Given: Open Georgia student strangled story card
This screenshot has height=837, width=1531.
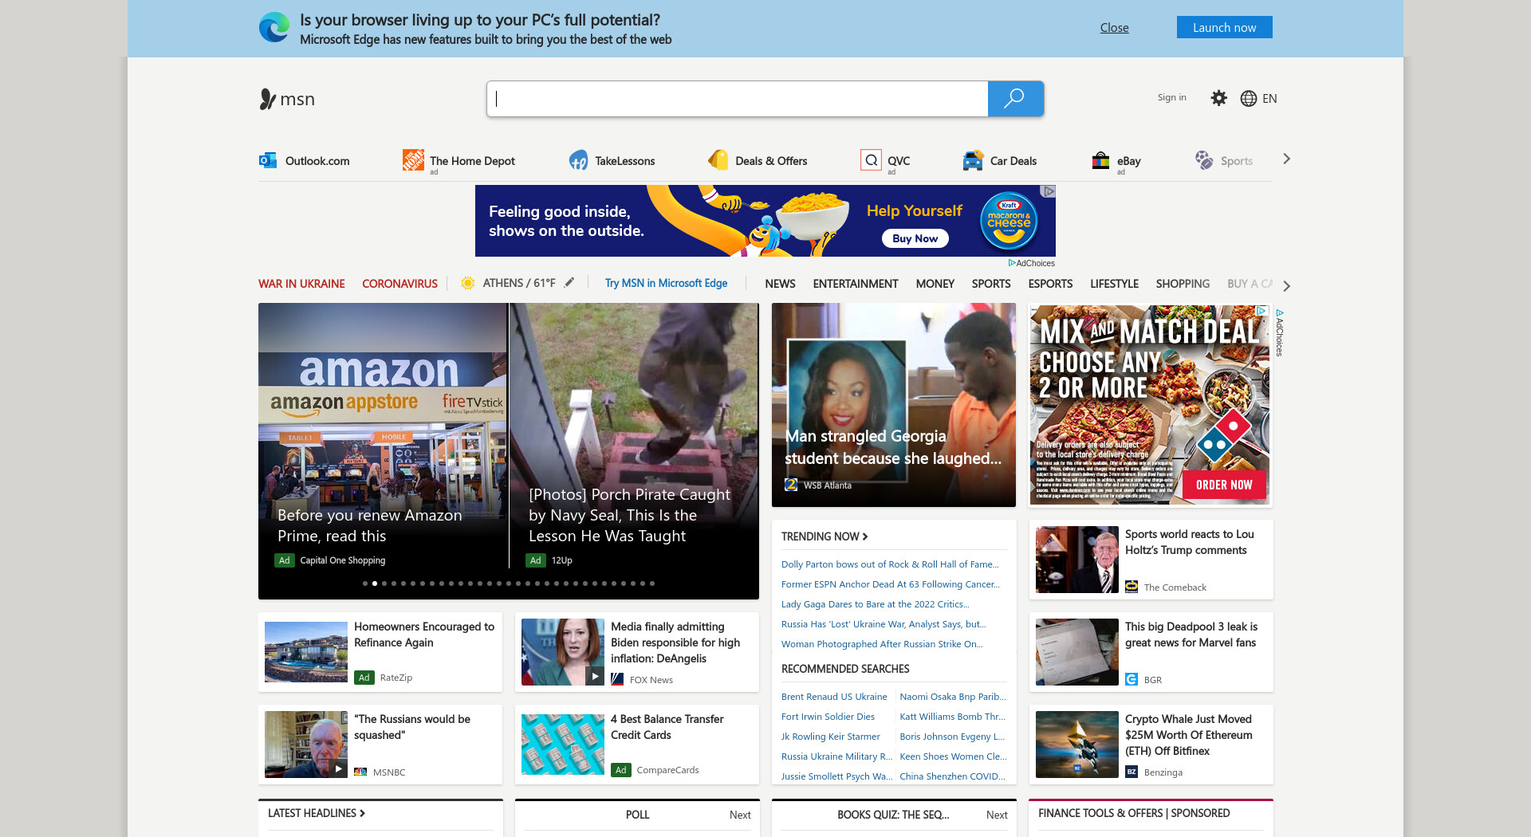Looking at the screenshot, I should tap(894, 405).
